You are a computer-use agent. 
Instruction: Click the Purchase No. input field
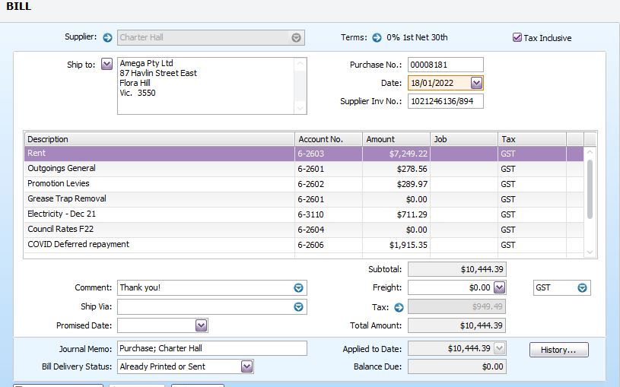[x=445, y=65]
